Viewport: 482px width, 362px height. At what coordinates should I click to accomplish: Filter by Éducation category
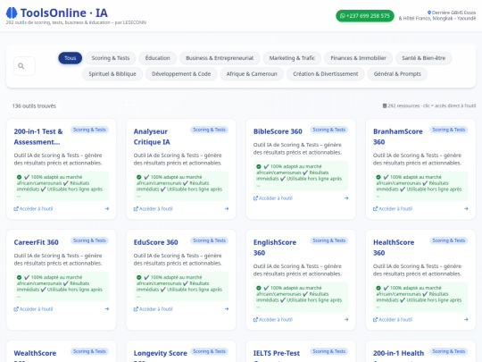tap(157, 58)
